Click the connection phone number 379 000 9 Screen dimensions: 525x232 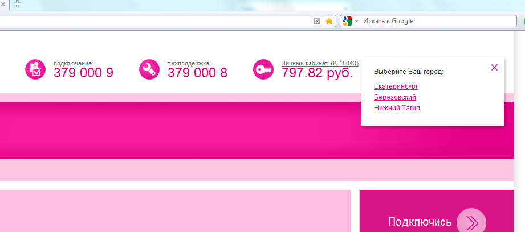(83, 73)
